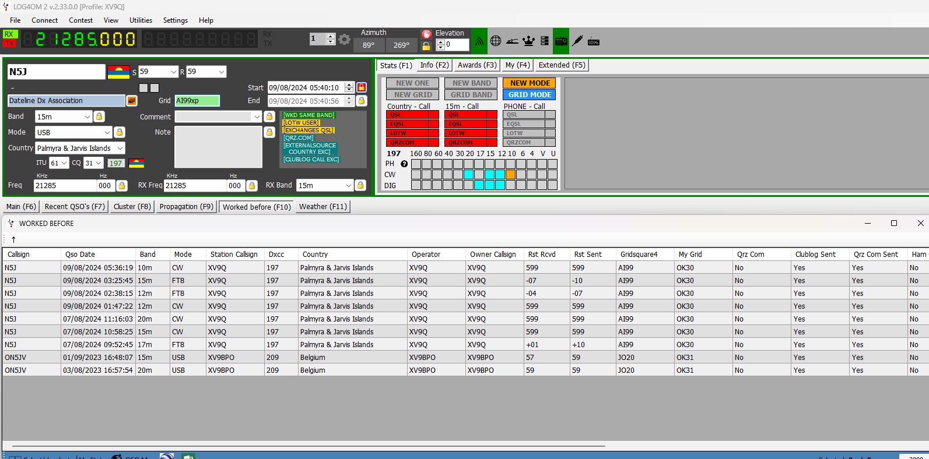Click the GRID MODE button
Screen dimensions: 929x459
530,94
